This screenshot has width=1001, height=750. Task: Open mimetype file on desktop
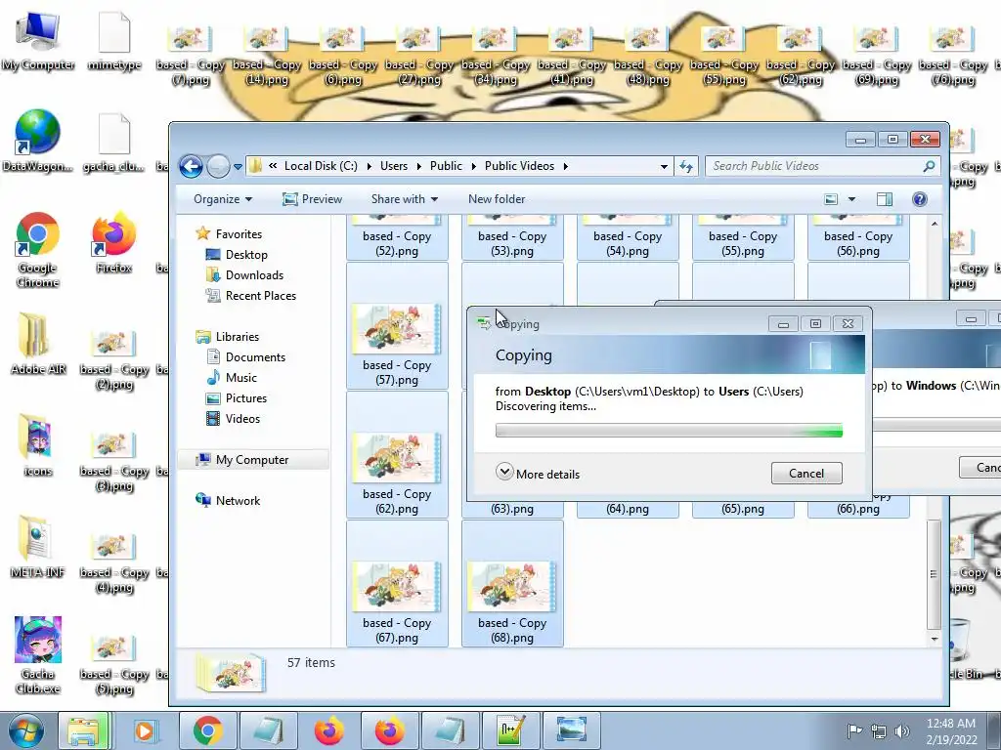(114, 41)
